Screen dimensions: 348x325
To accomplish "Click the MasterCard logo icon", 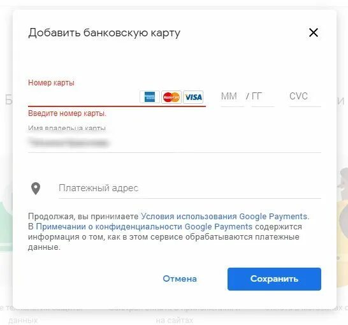I will 171,97.
